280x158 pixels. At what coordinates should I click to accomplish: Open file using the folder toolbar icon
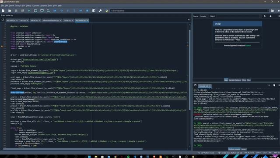(10, 11)
